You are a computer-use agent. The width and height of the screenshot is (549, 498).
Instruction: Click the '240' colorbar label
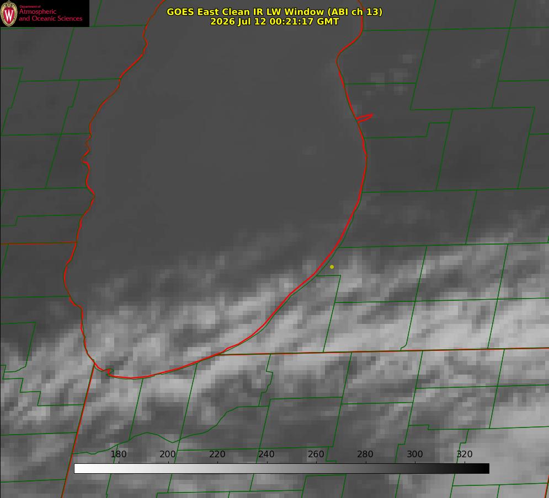pos(266,454)
